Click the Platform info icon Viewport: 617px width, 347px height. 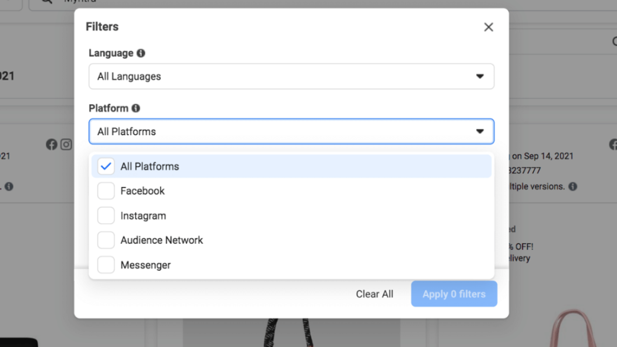pos(136,108)
